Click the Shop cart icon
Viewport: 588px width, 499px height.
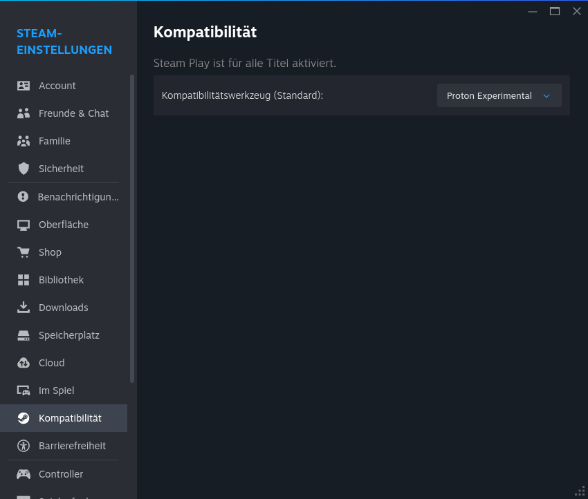pos(24,252)
